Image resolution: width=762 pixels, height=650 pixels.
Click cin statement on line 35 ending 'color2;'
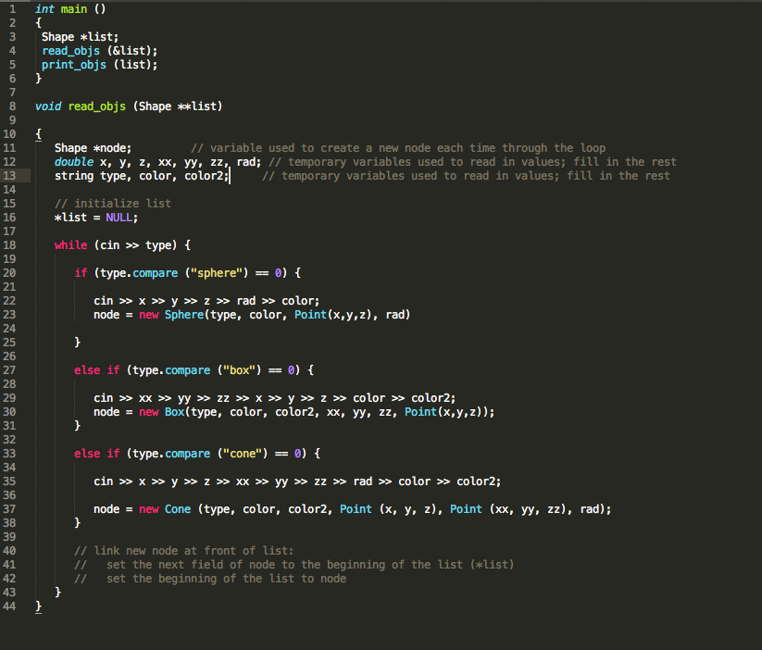297,481
